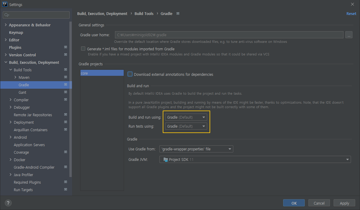The width and height of the screenshot is (360, 210).
Task: Select Arquillian Containers item
Action: [x=31, y=130]
